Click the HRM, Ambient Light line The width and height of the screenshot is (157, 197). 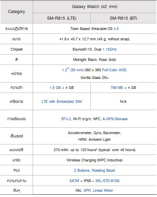[95, 139]
